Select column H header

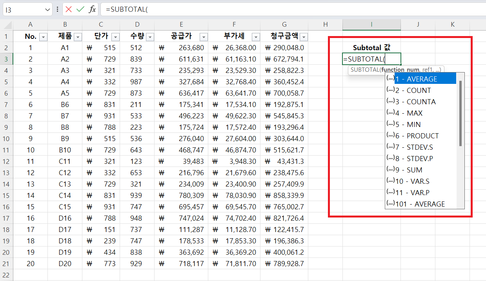point(325,24)
